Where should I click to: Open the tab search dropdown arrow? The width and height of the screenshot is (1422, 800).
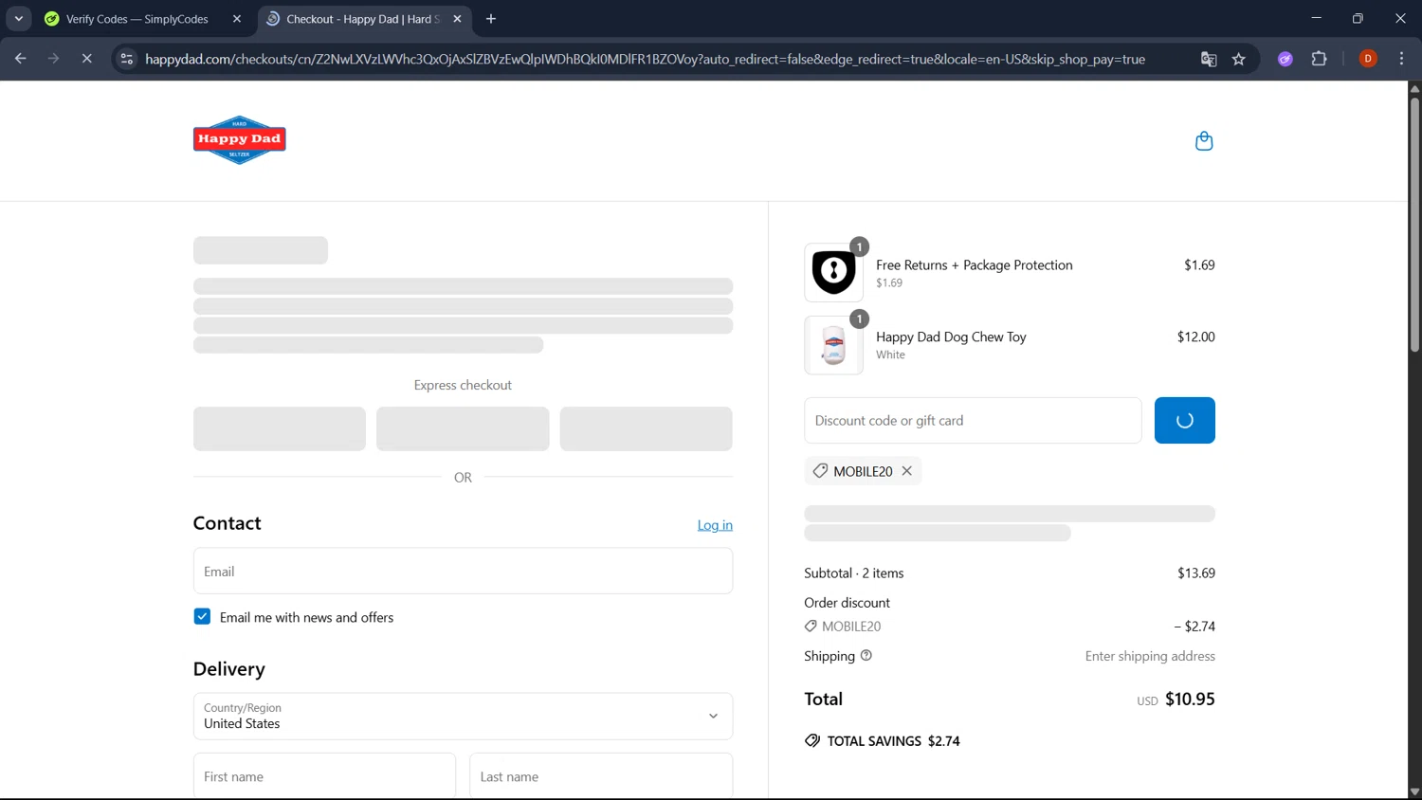[x=18, y=19]
